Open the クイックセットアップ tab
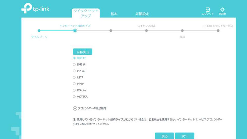The height and width of the screenshot is (139, 247). [x=86, y=13]
